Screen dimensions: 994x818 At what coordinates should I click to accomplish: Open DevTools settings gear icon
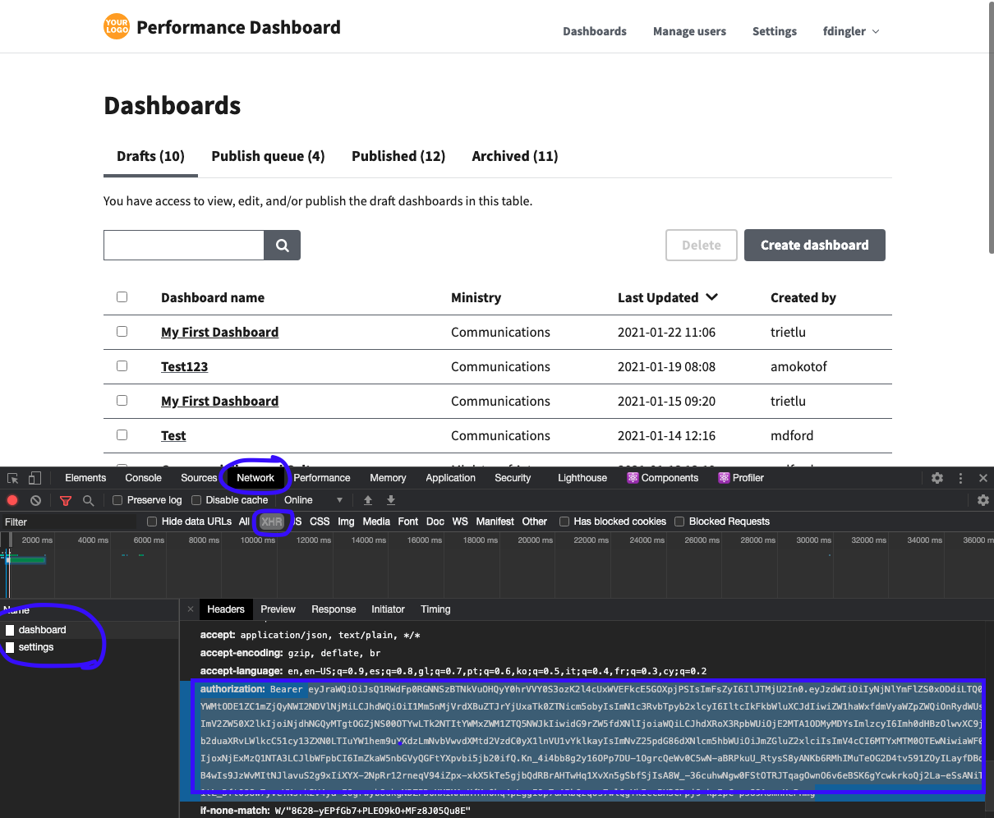[x=937, y=478]
